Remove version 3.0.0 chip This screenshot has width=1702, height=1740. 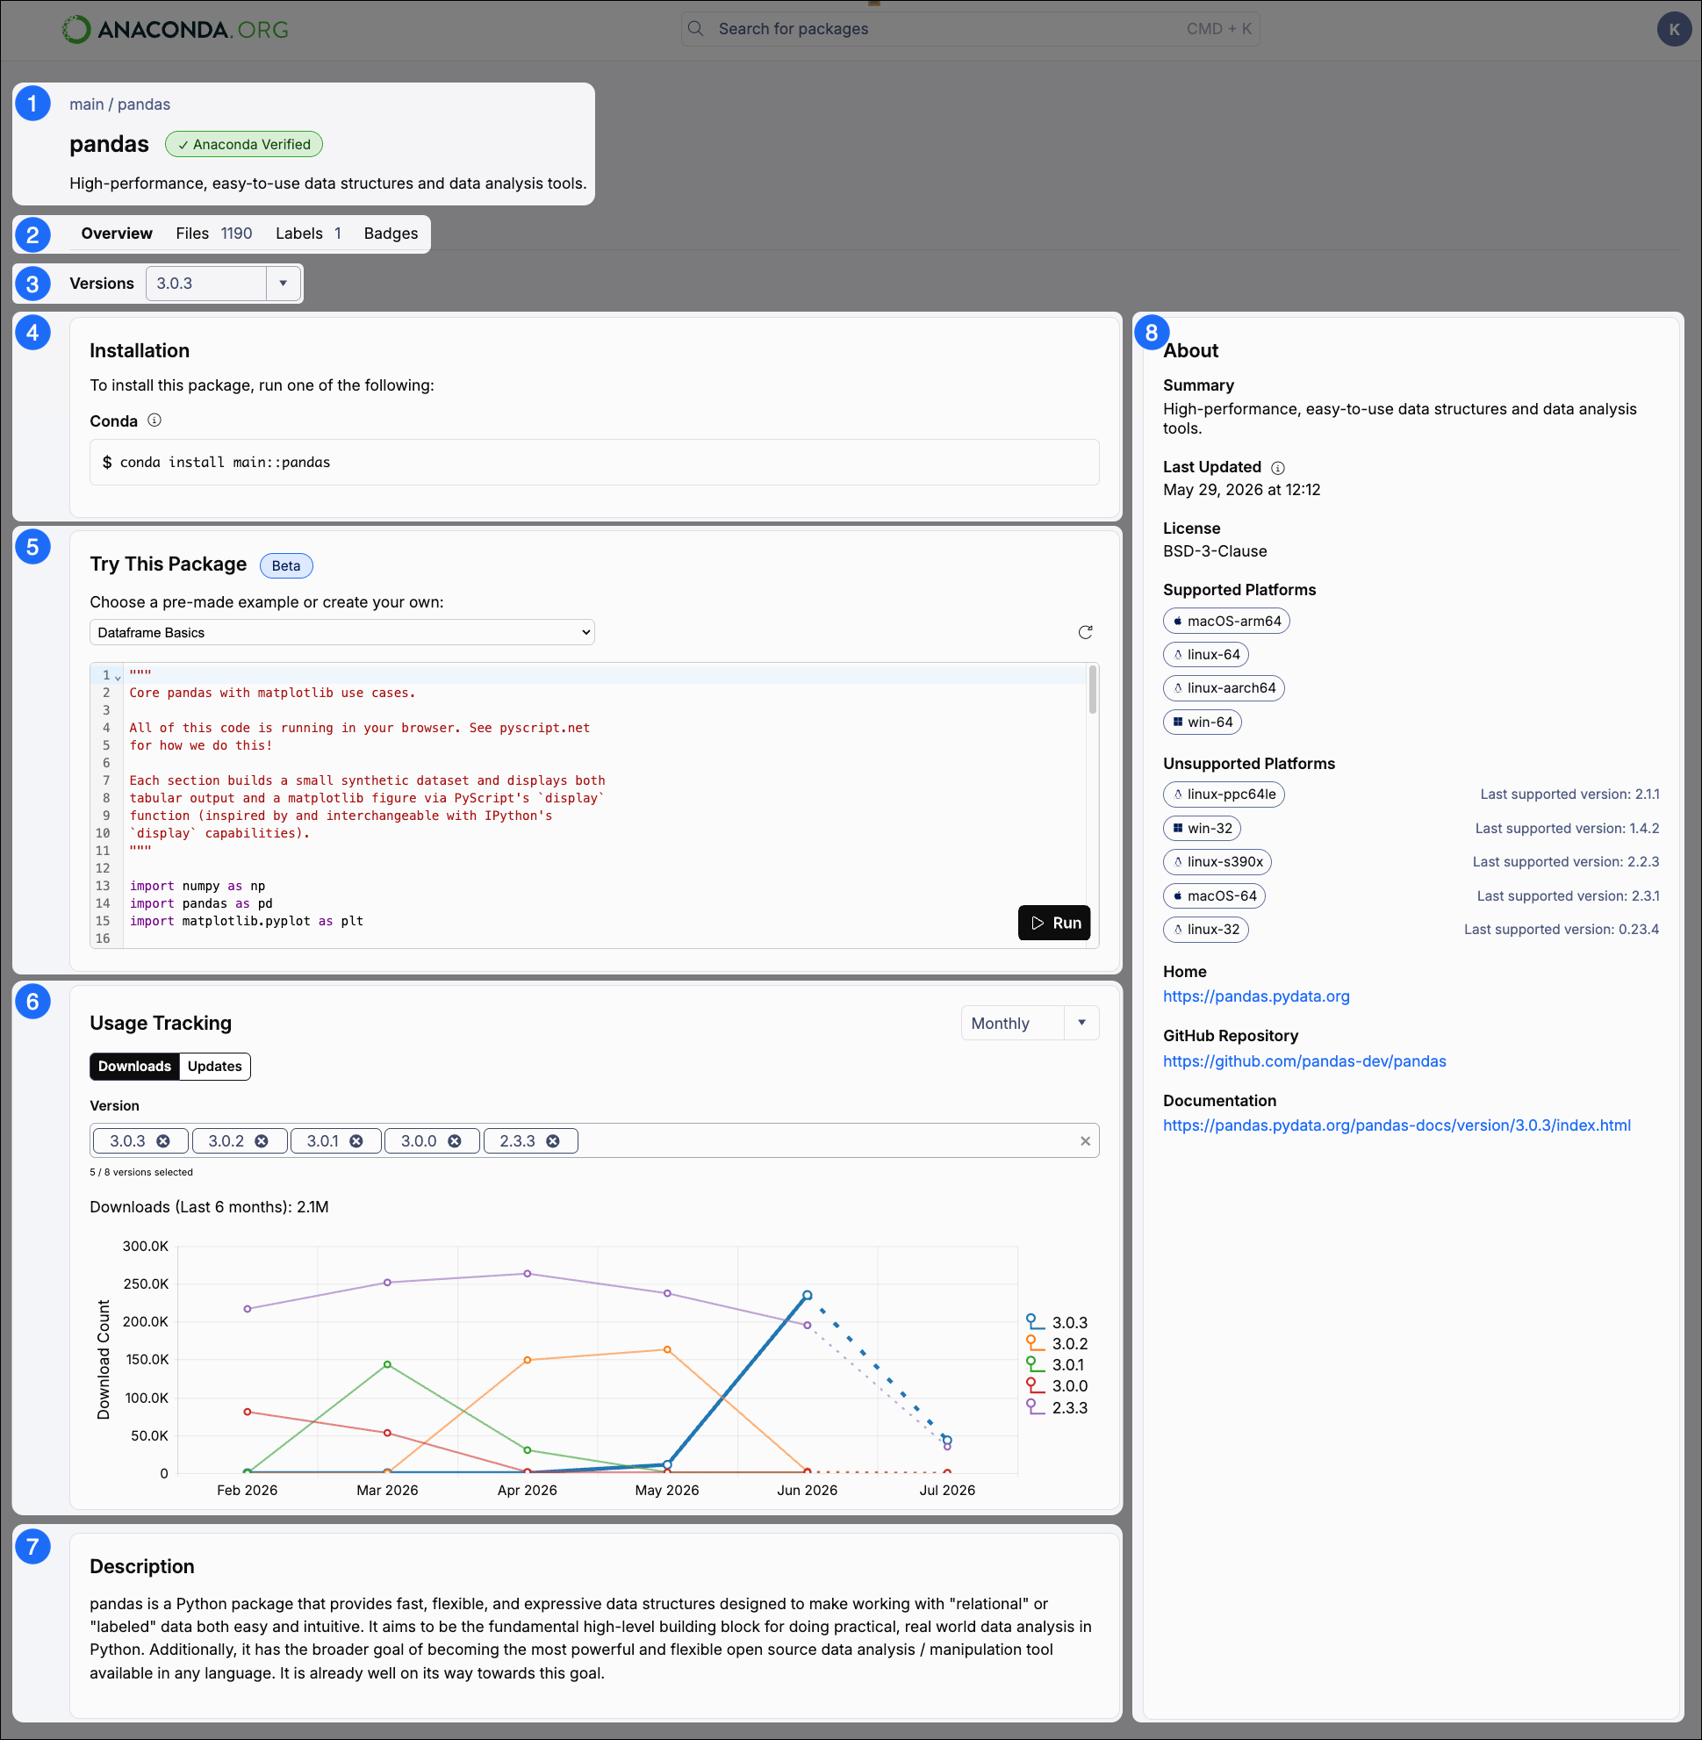coord(455,1141)
